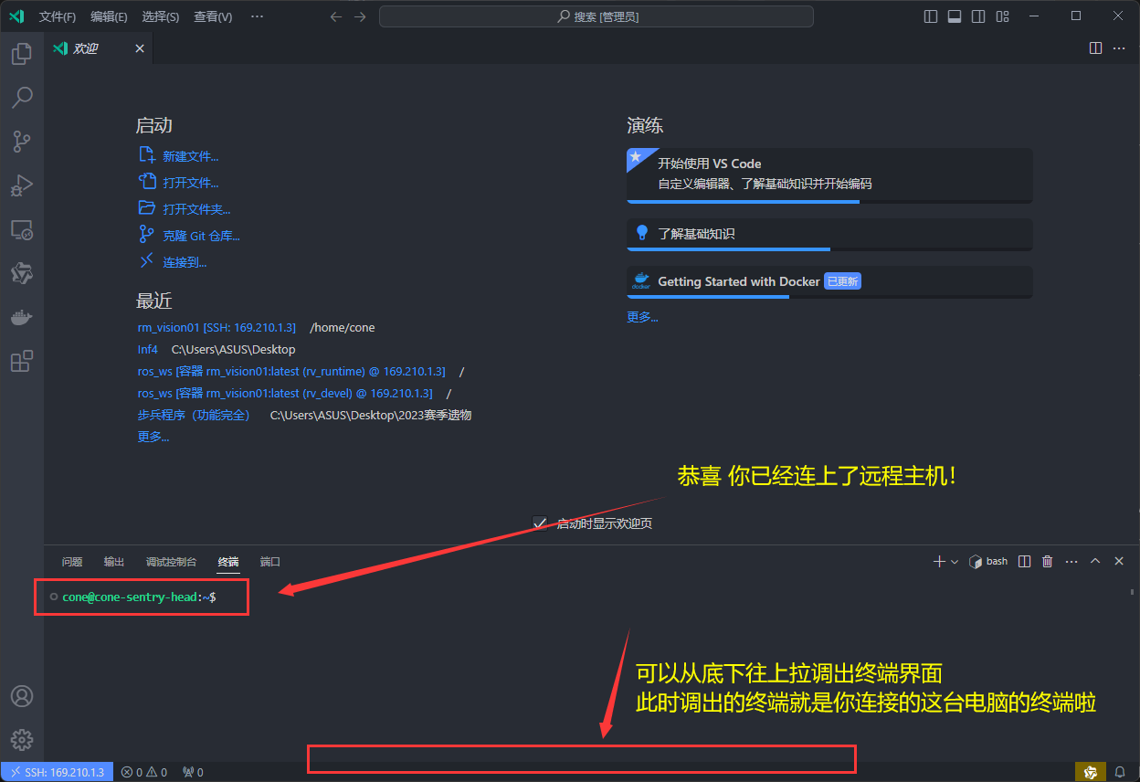Open notifications bell in status bar
Screen dimensions: 1140x782
tap(1120, 772)
